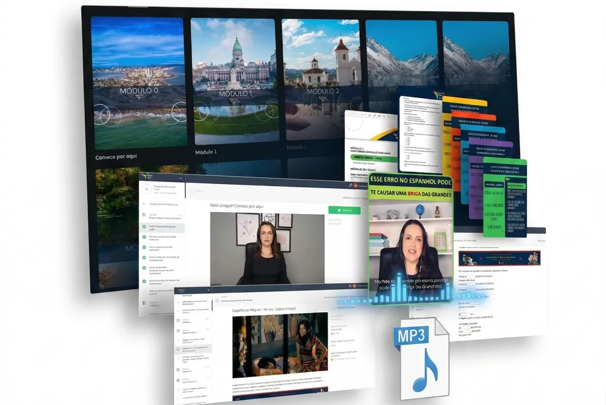Click the dark banner image in exercise page
This screenshot has width=606, height=405.
499,258
